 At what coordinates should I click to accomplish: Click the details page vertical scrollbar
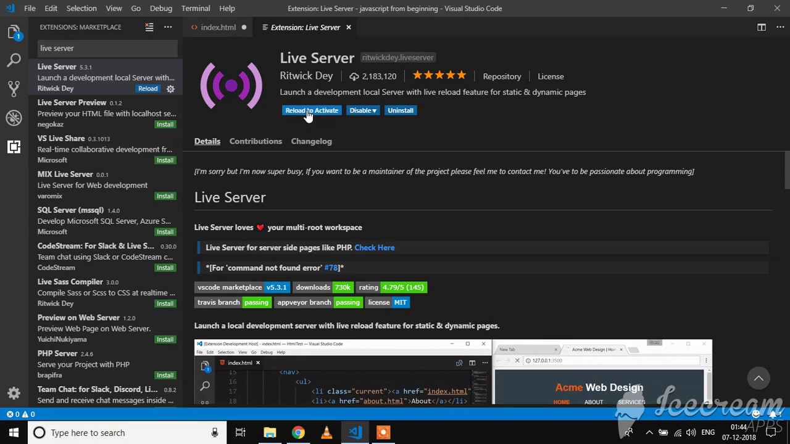point(786,171)
